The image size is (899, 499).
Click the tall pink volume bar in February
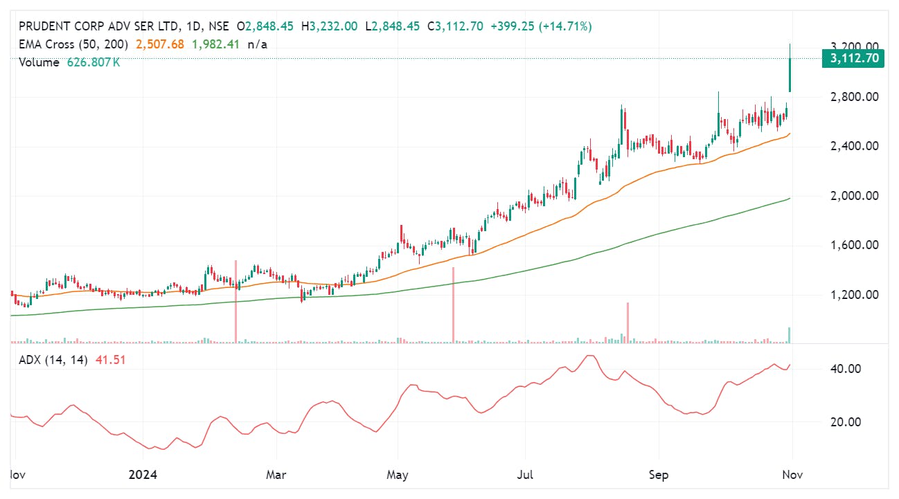[236, 301]
